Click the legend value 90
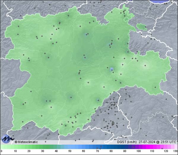 pyautogui.click(x=125, y=151)
